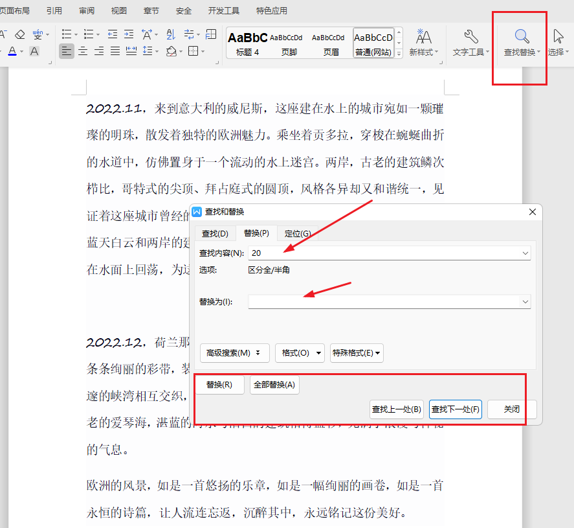Switch to the 定位 tab
The image size is (574, 528).
click(x=298, y=233)
